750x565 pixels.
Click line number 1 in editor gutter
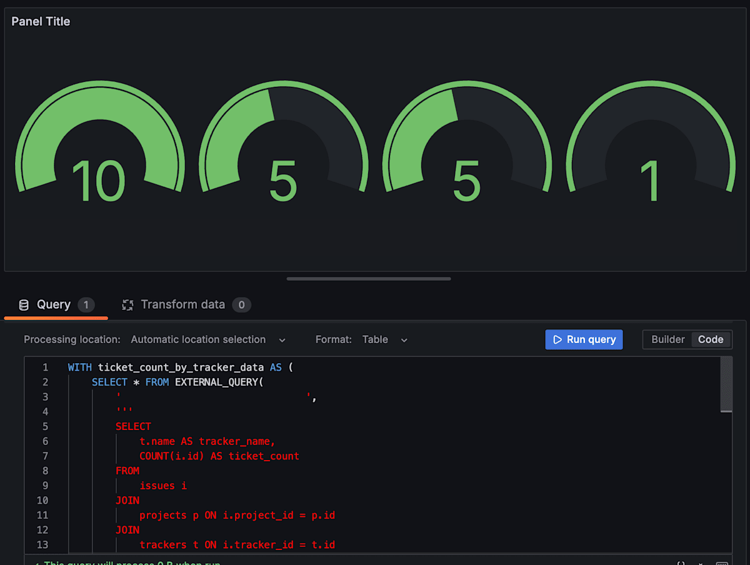click(45, 367)
